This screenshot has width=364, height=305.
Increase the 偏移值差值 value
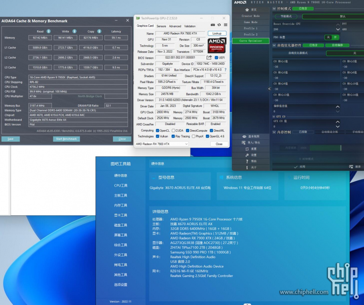[x=338, y=107]
